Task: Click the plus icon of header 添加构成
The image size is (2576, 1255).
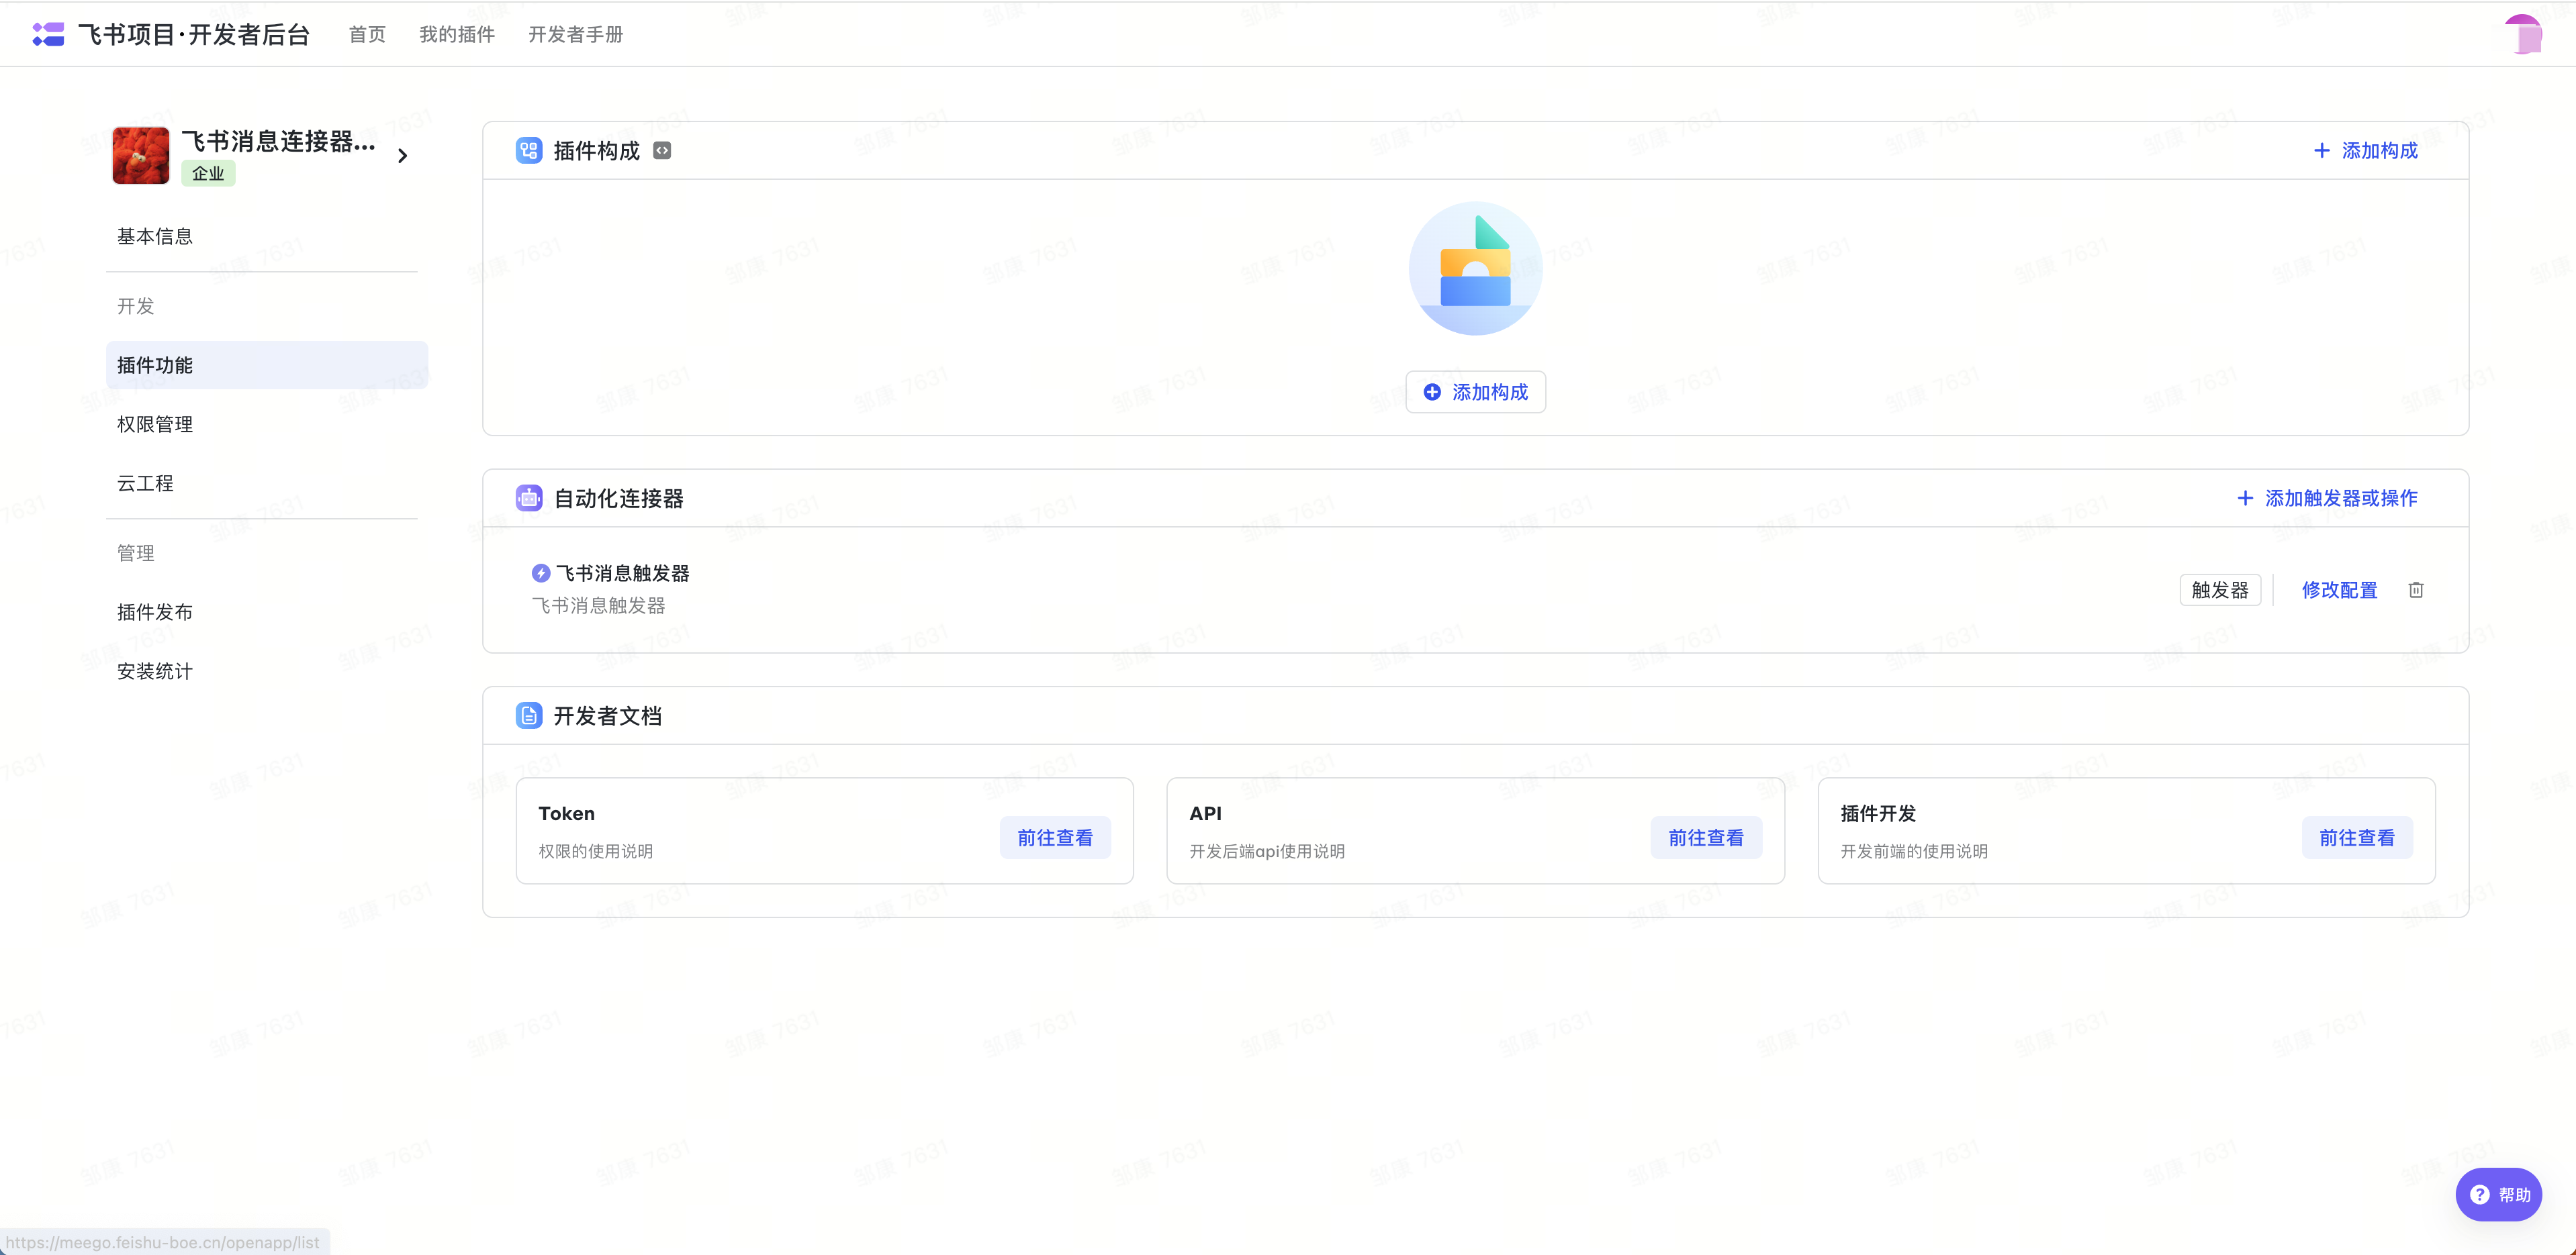Action: pyautogui.click(x=2322, y=151)
